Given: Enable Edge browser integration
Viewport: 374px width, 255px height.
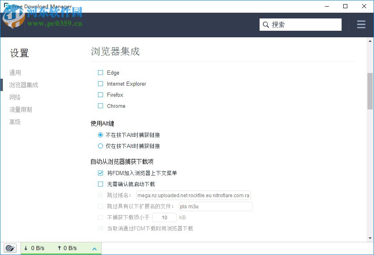Looking at the screenshot, I should 100,73.
